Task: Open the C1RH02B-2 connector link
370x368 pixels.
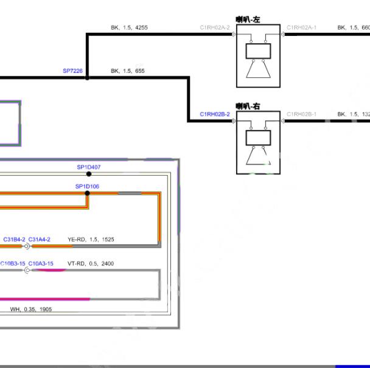Action: 215,114
